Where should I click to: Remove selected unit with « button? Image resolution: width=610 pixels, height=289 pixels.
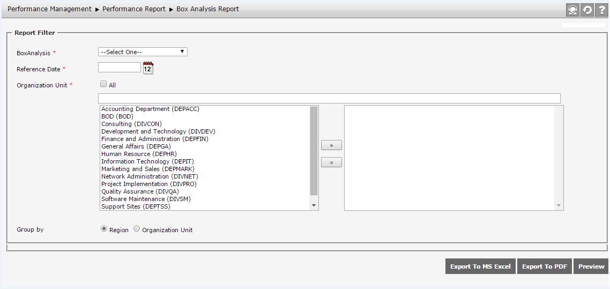click(x=331, y=162)
